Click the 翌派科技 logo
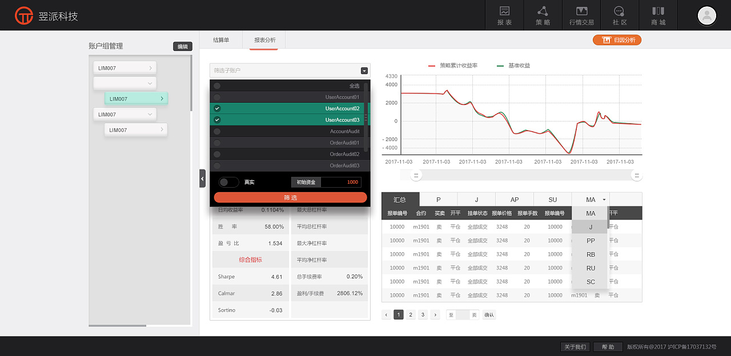The image size is (731, 356). click(x=46, y=16)
